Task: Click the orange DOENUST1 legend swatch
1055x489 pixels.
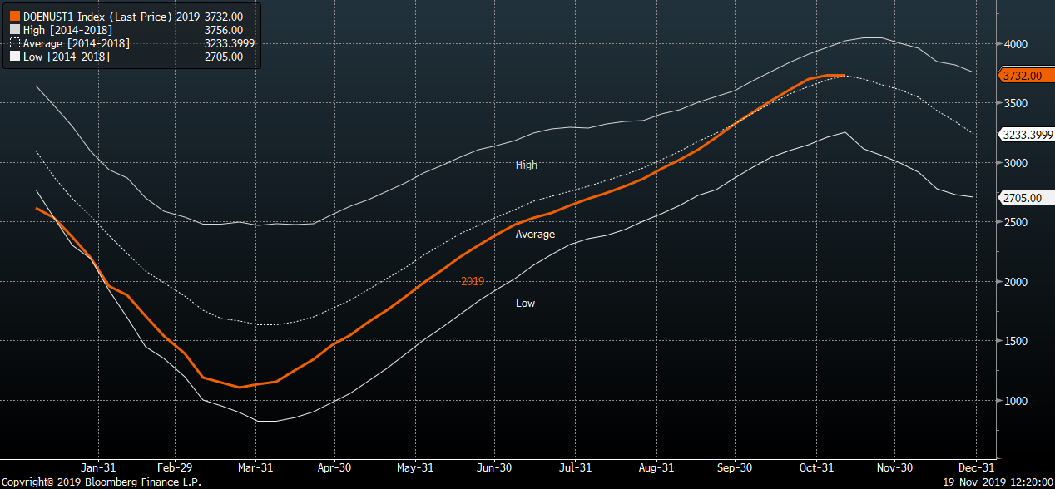Action: click(x=15, y=17)
